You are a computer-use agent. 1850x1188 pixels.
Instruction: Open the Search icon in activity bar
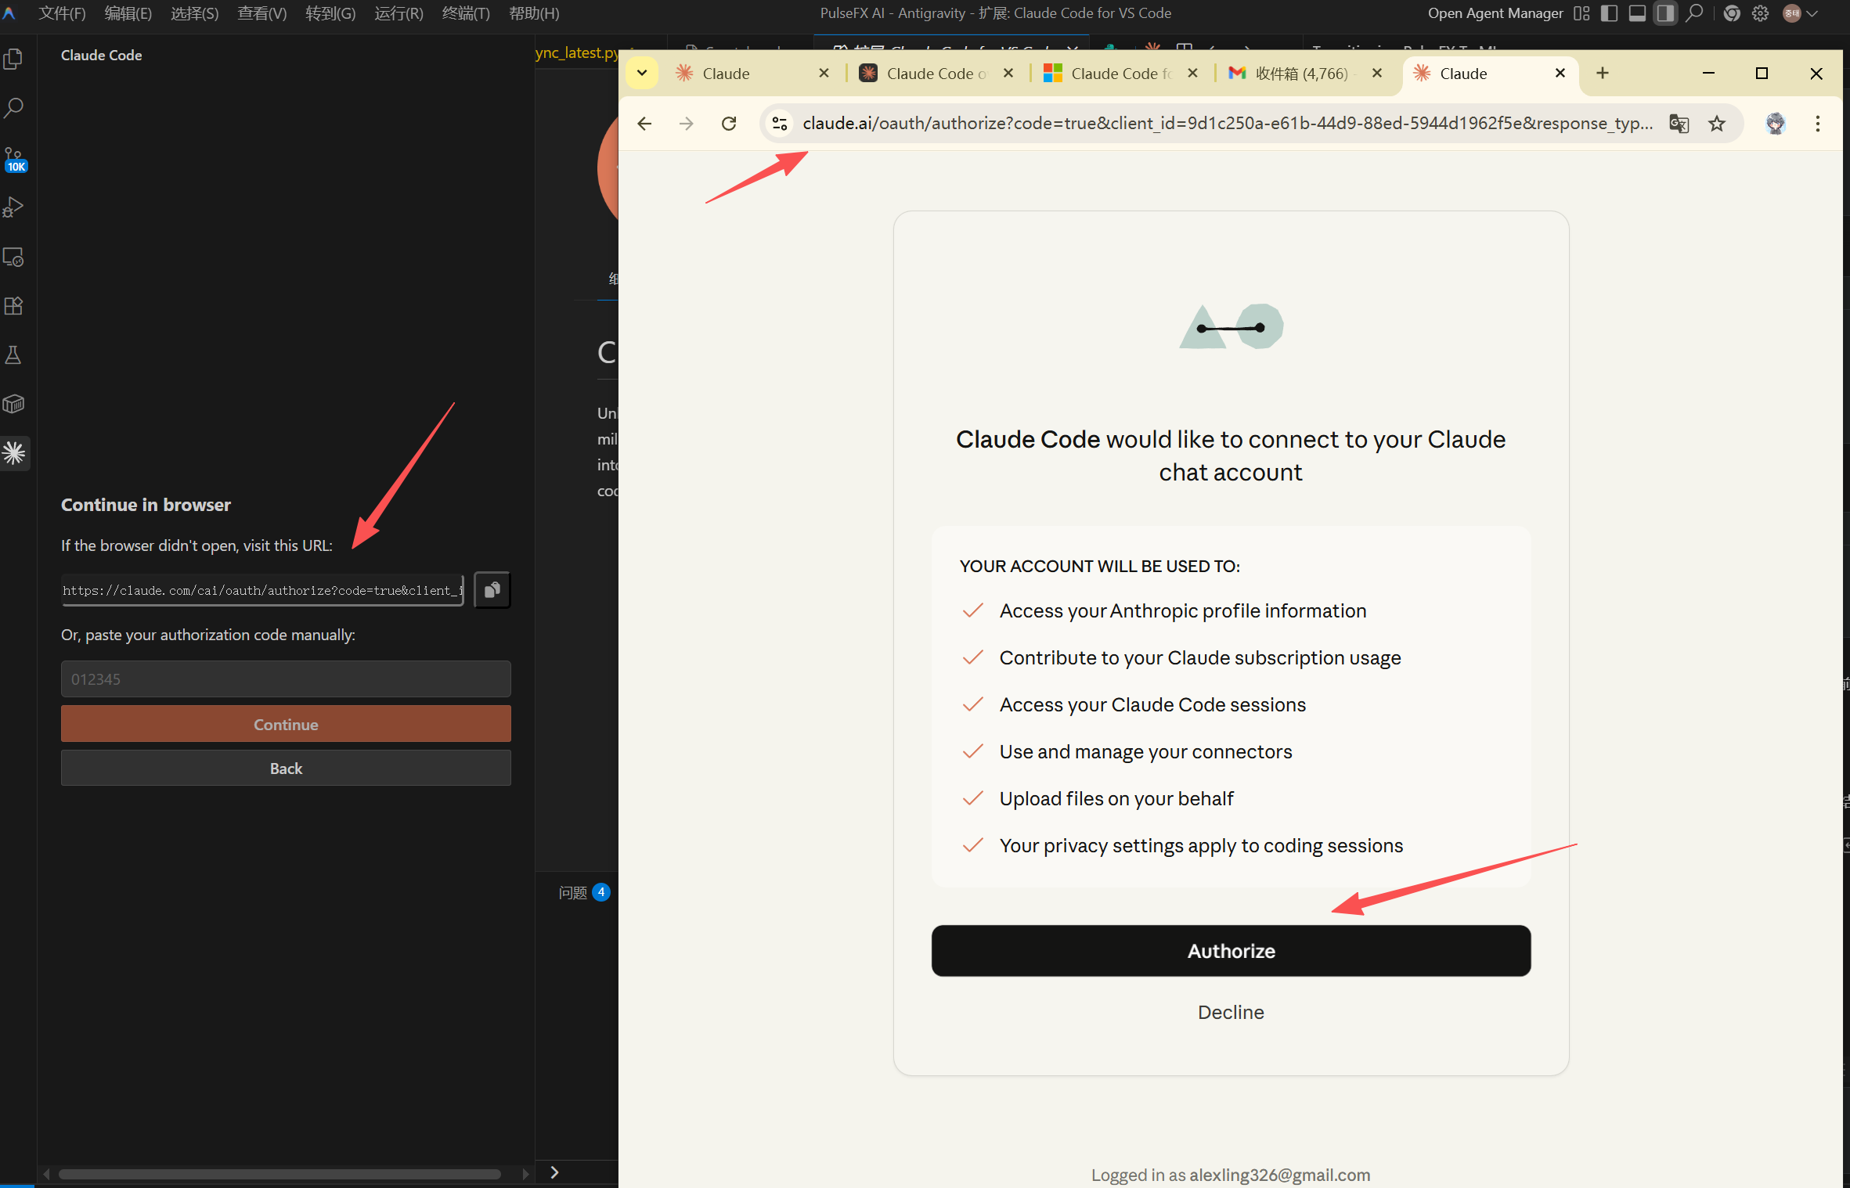click(x=13, y=108)
